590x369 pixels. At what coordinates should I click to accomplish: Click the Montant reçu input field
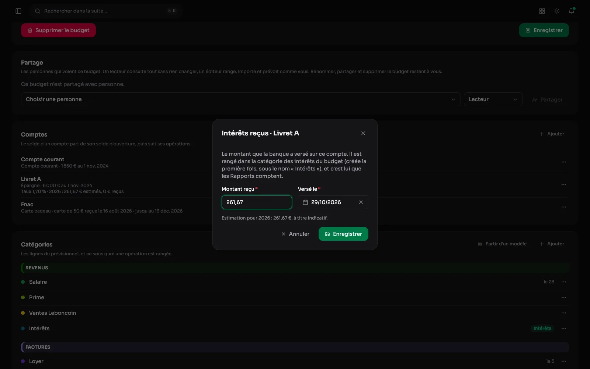[257, 202]
